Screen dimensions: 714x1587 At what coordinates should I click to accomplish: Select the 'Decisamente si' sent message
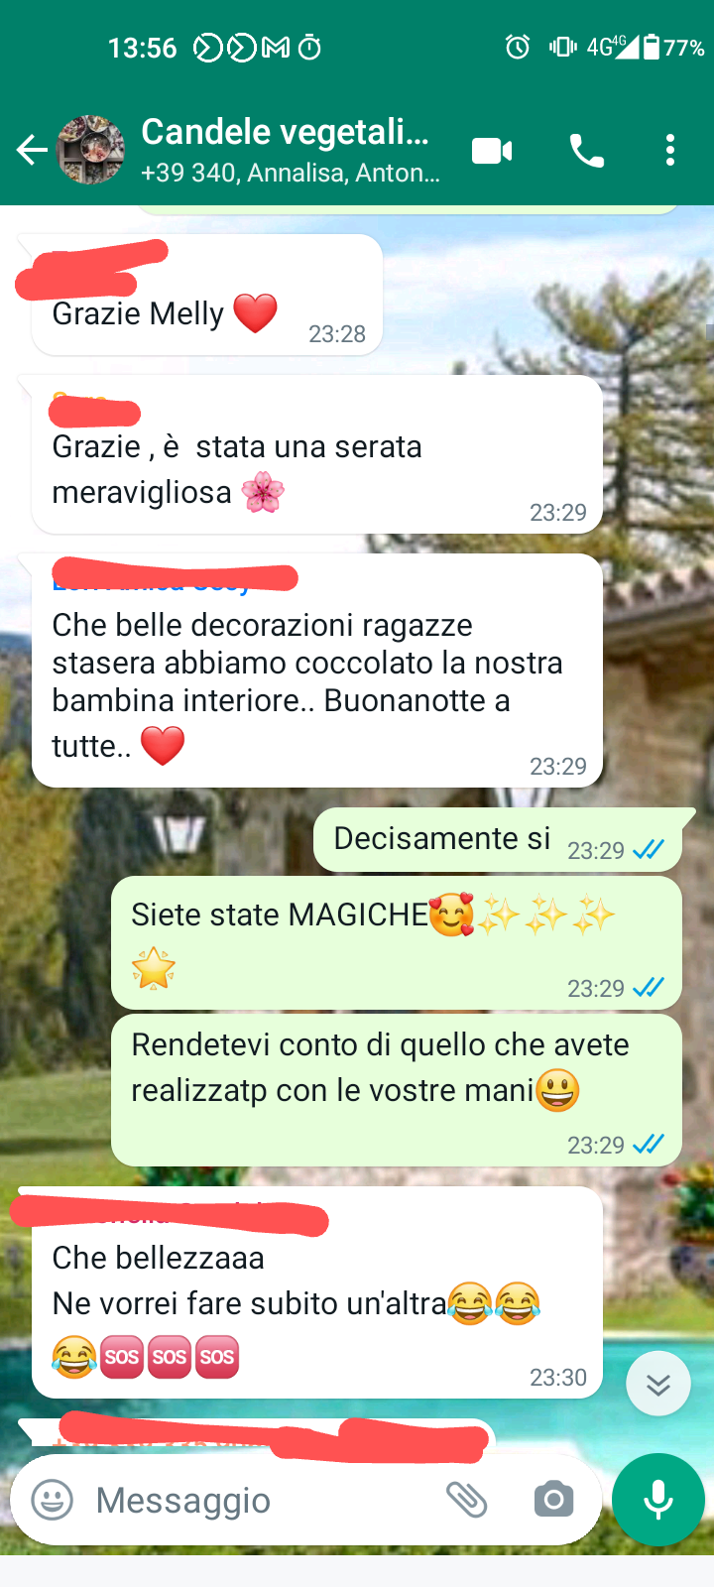(x=505, y=839)
